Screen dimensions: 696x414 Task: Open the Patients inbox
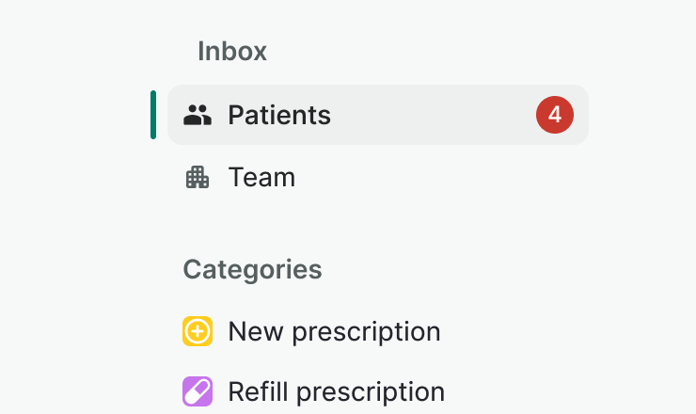[376, 115]
